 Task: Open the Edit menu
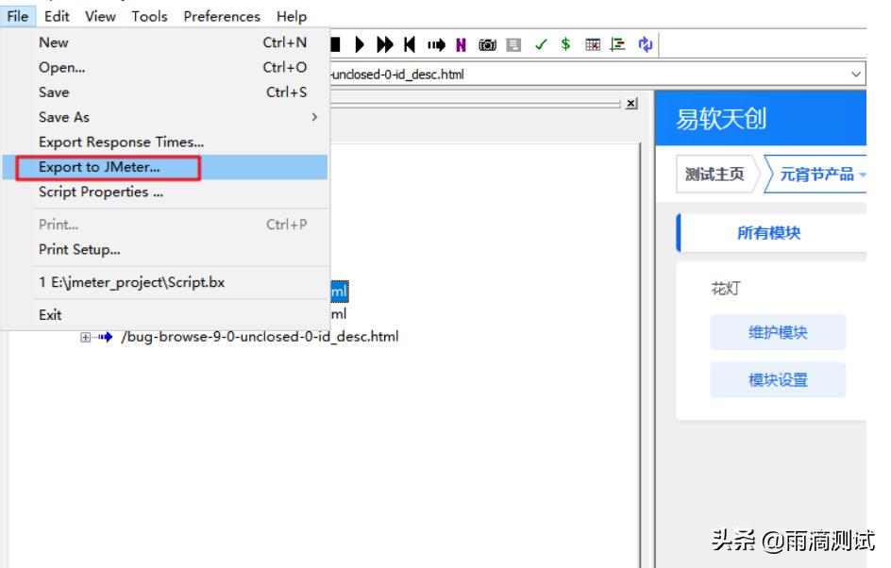[57, 16]
